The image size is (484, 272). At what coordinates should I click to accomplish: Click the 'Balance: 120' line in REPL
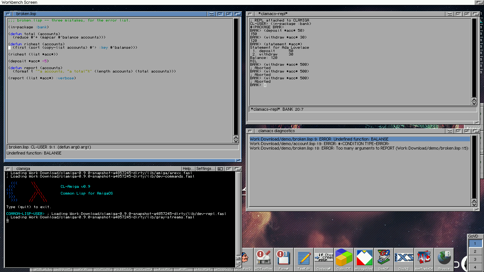264,58
